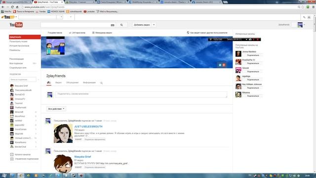Image resolution: width=316 pixels, height=178 pixels.
Task: Click the Video Manager link
Action: pyautogui.click(x=104, y=33)
